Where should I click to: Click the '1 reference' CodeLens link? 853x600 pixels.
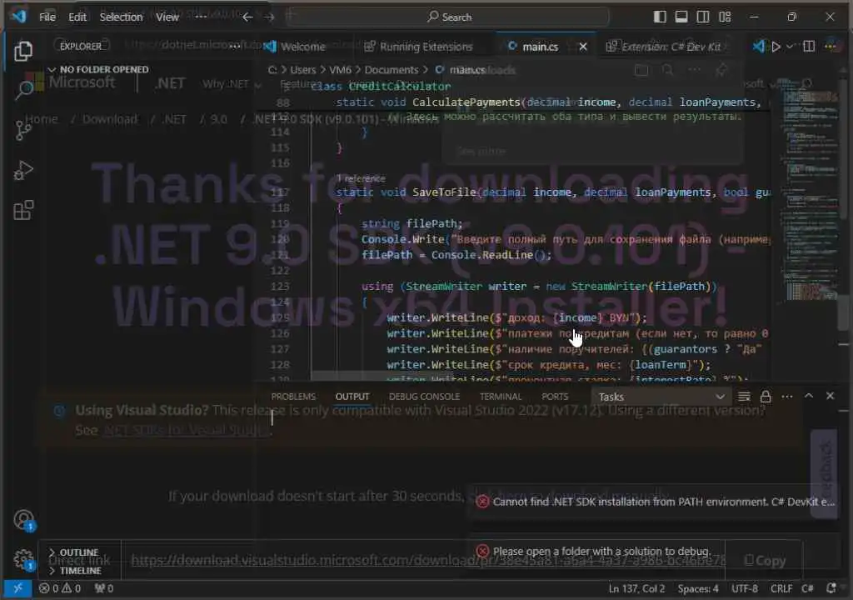pos(361,178)
